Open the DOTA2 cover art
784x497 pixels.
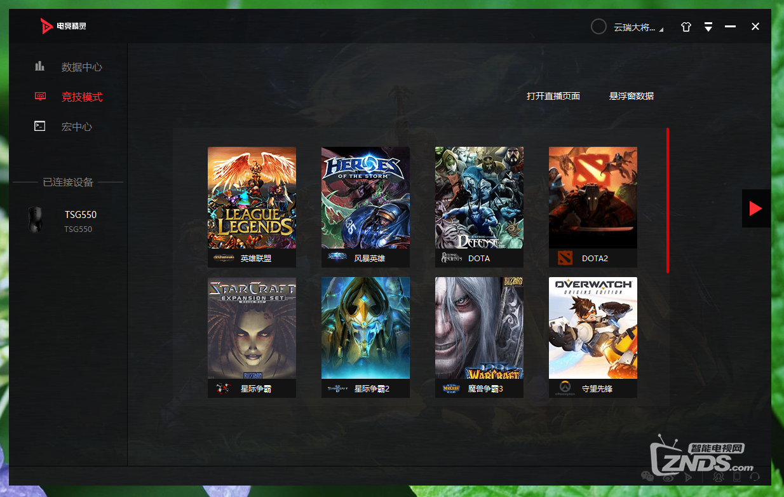point(593,198)
